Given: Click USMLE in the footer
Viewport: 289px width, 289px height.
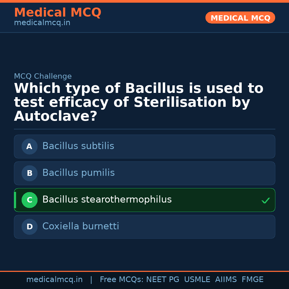Looking at the screenshot, I should [x=197, y=280].
